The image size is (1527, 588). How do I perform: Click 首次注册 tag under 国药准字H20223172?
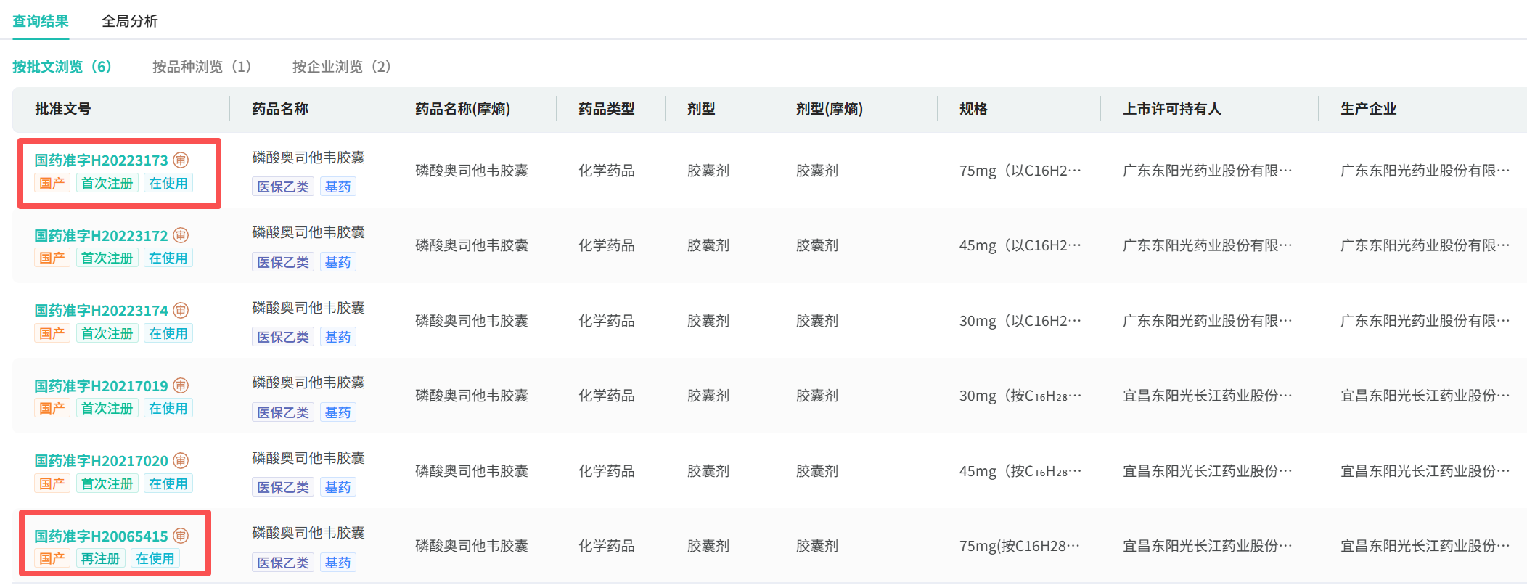point(107,258)
